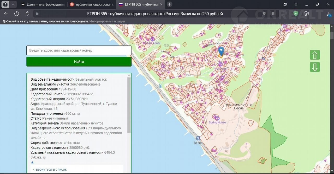Screen dimensions: 334x174
Task: Reload the page with refresh icon
Action: pyautogui.click(x=27, y=14)
